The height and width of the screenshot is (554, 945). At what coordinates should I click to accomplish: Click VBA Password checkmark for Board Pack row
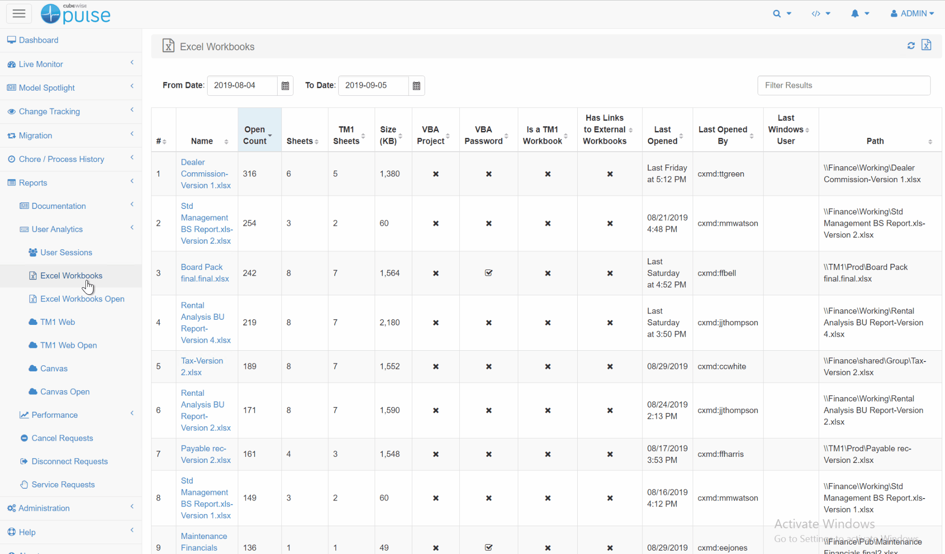pyautogui.click(x=488, y=273)
